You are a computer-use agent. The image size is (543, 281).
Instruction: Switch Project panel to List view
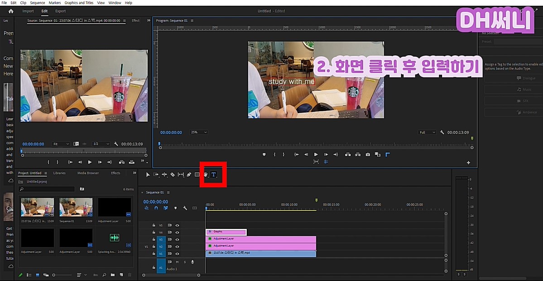(x=29, y=275)
